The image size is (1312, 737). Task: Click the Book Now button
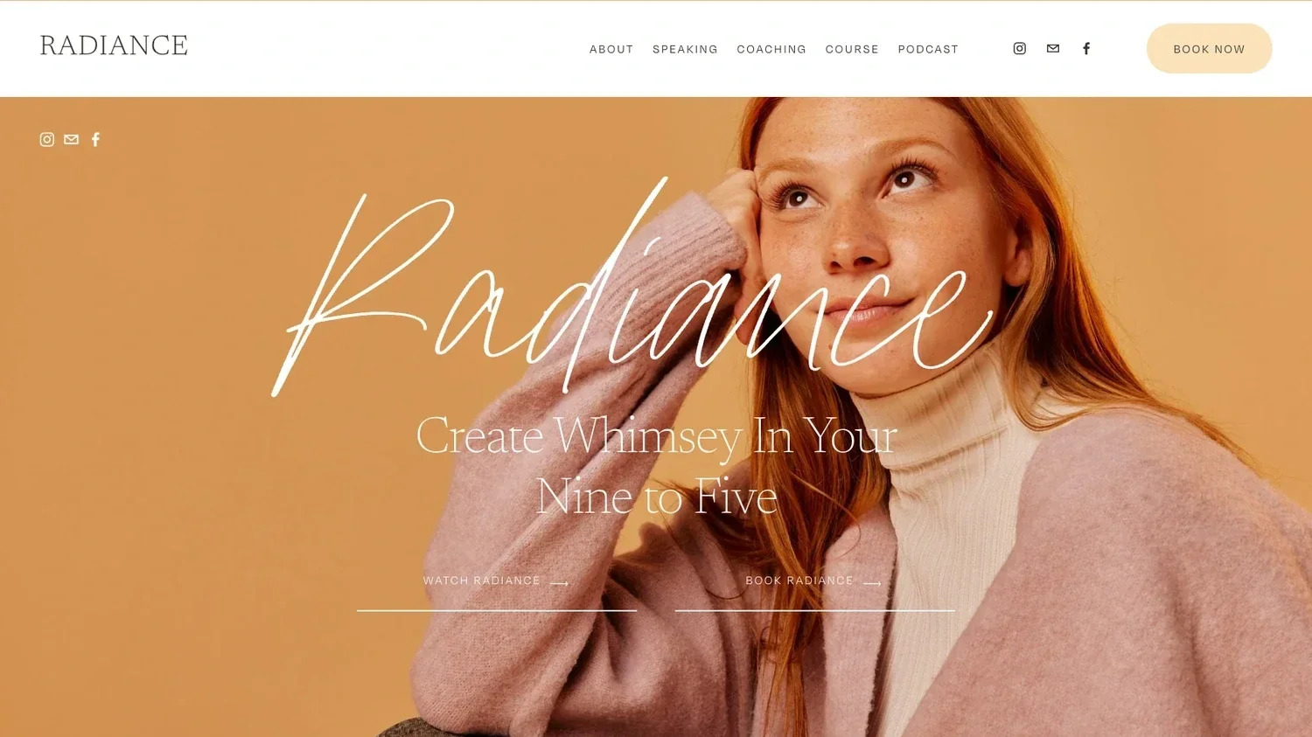tap(1209, 49)
